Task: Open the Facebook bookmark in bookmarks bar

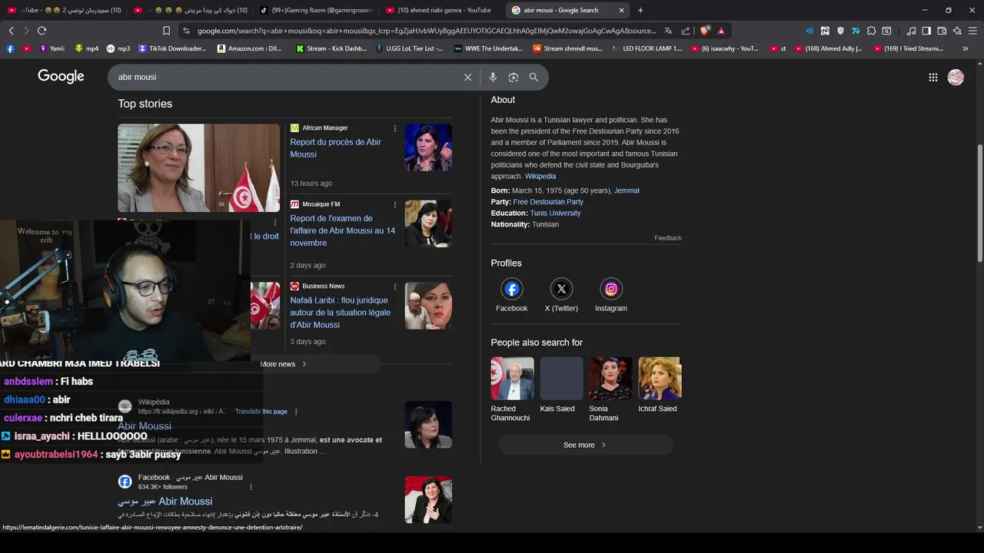Action: pos(10,48)
